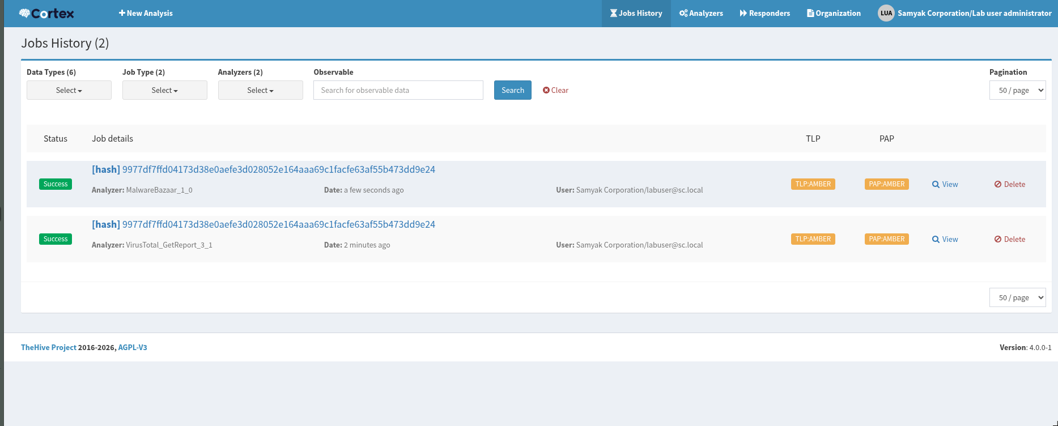Click the 'Job Type (2)' filter label

(144, 72)
